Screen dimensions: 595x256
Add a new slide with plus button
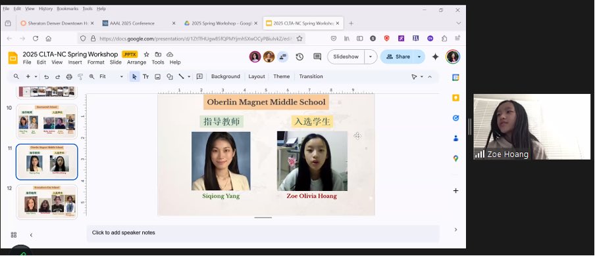[28, 77]
